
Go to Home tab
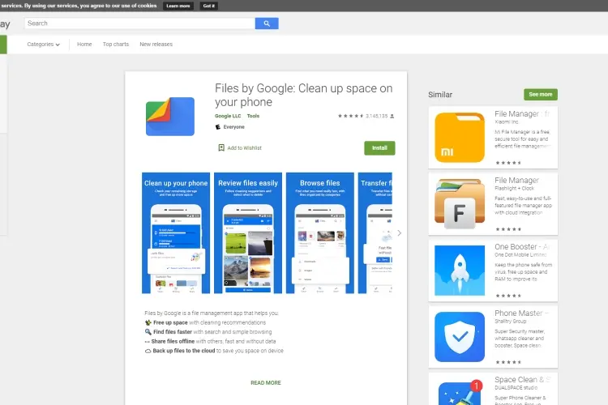pos(84,45)
